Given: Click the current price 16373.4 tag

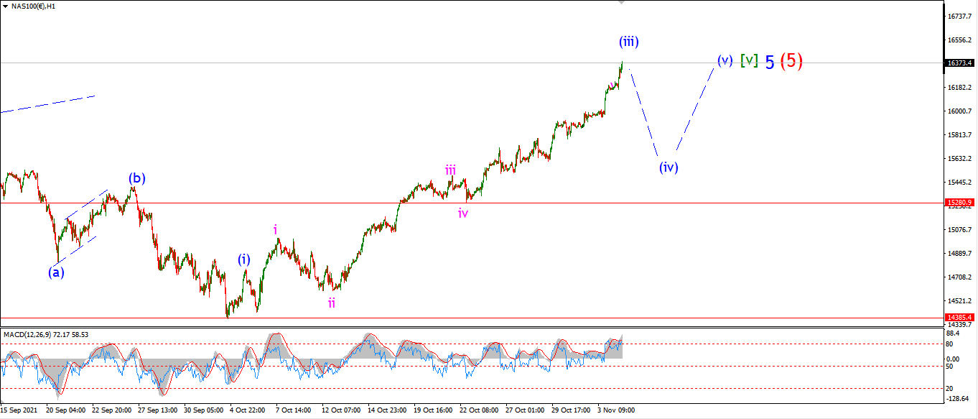Looking at the screenshot, I should click(x=960, y=63).
